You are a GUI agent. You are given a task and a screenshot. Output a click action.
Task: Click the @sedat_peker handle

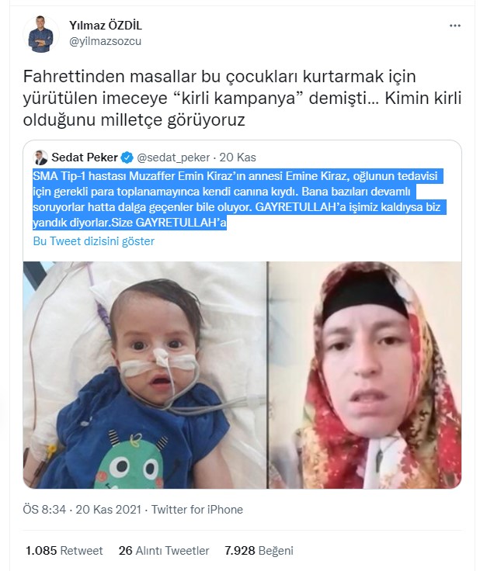(173, 157)
